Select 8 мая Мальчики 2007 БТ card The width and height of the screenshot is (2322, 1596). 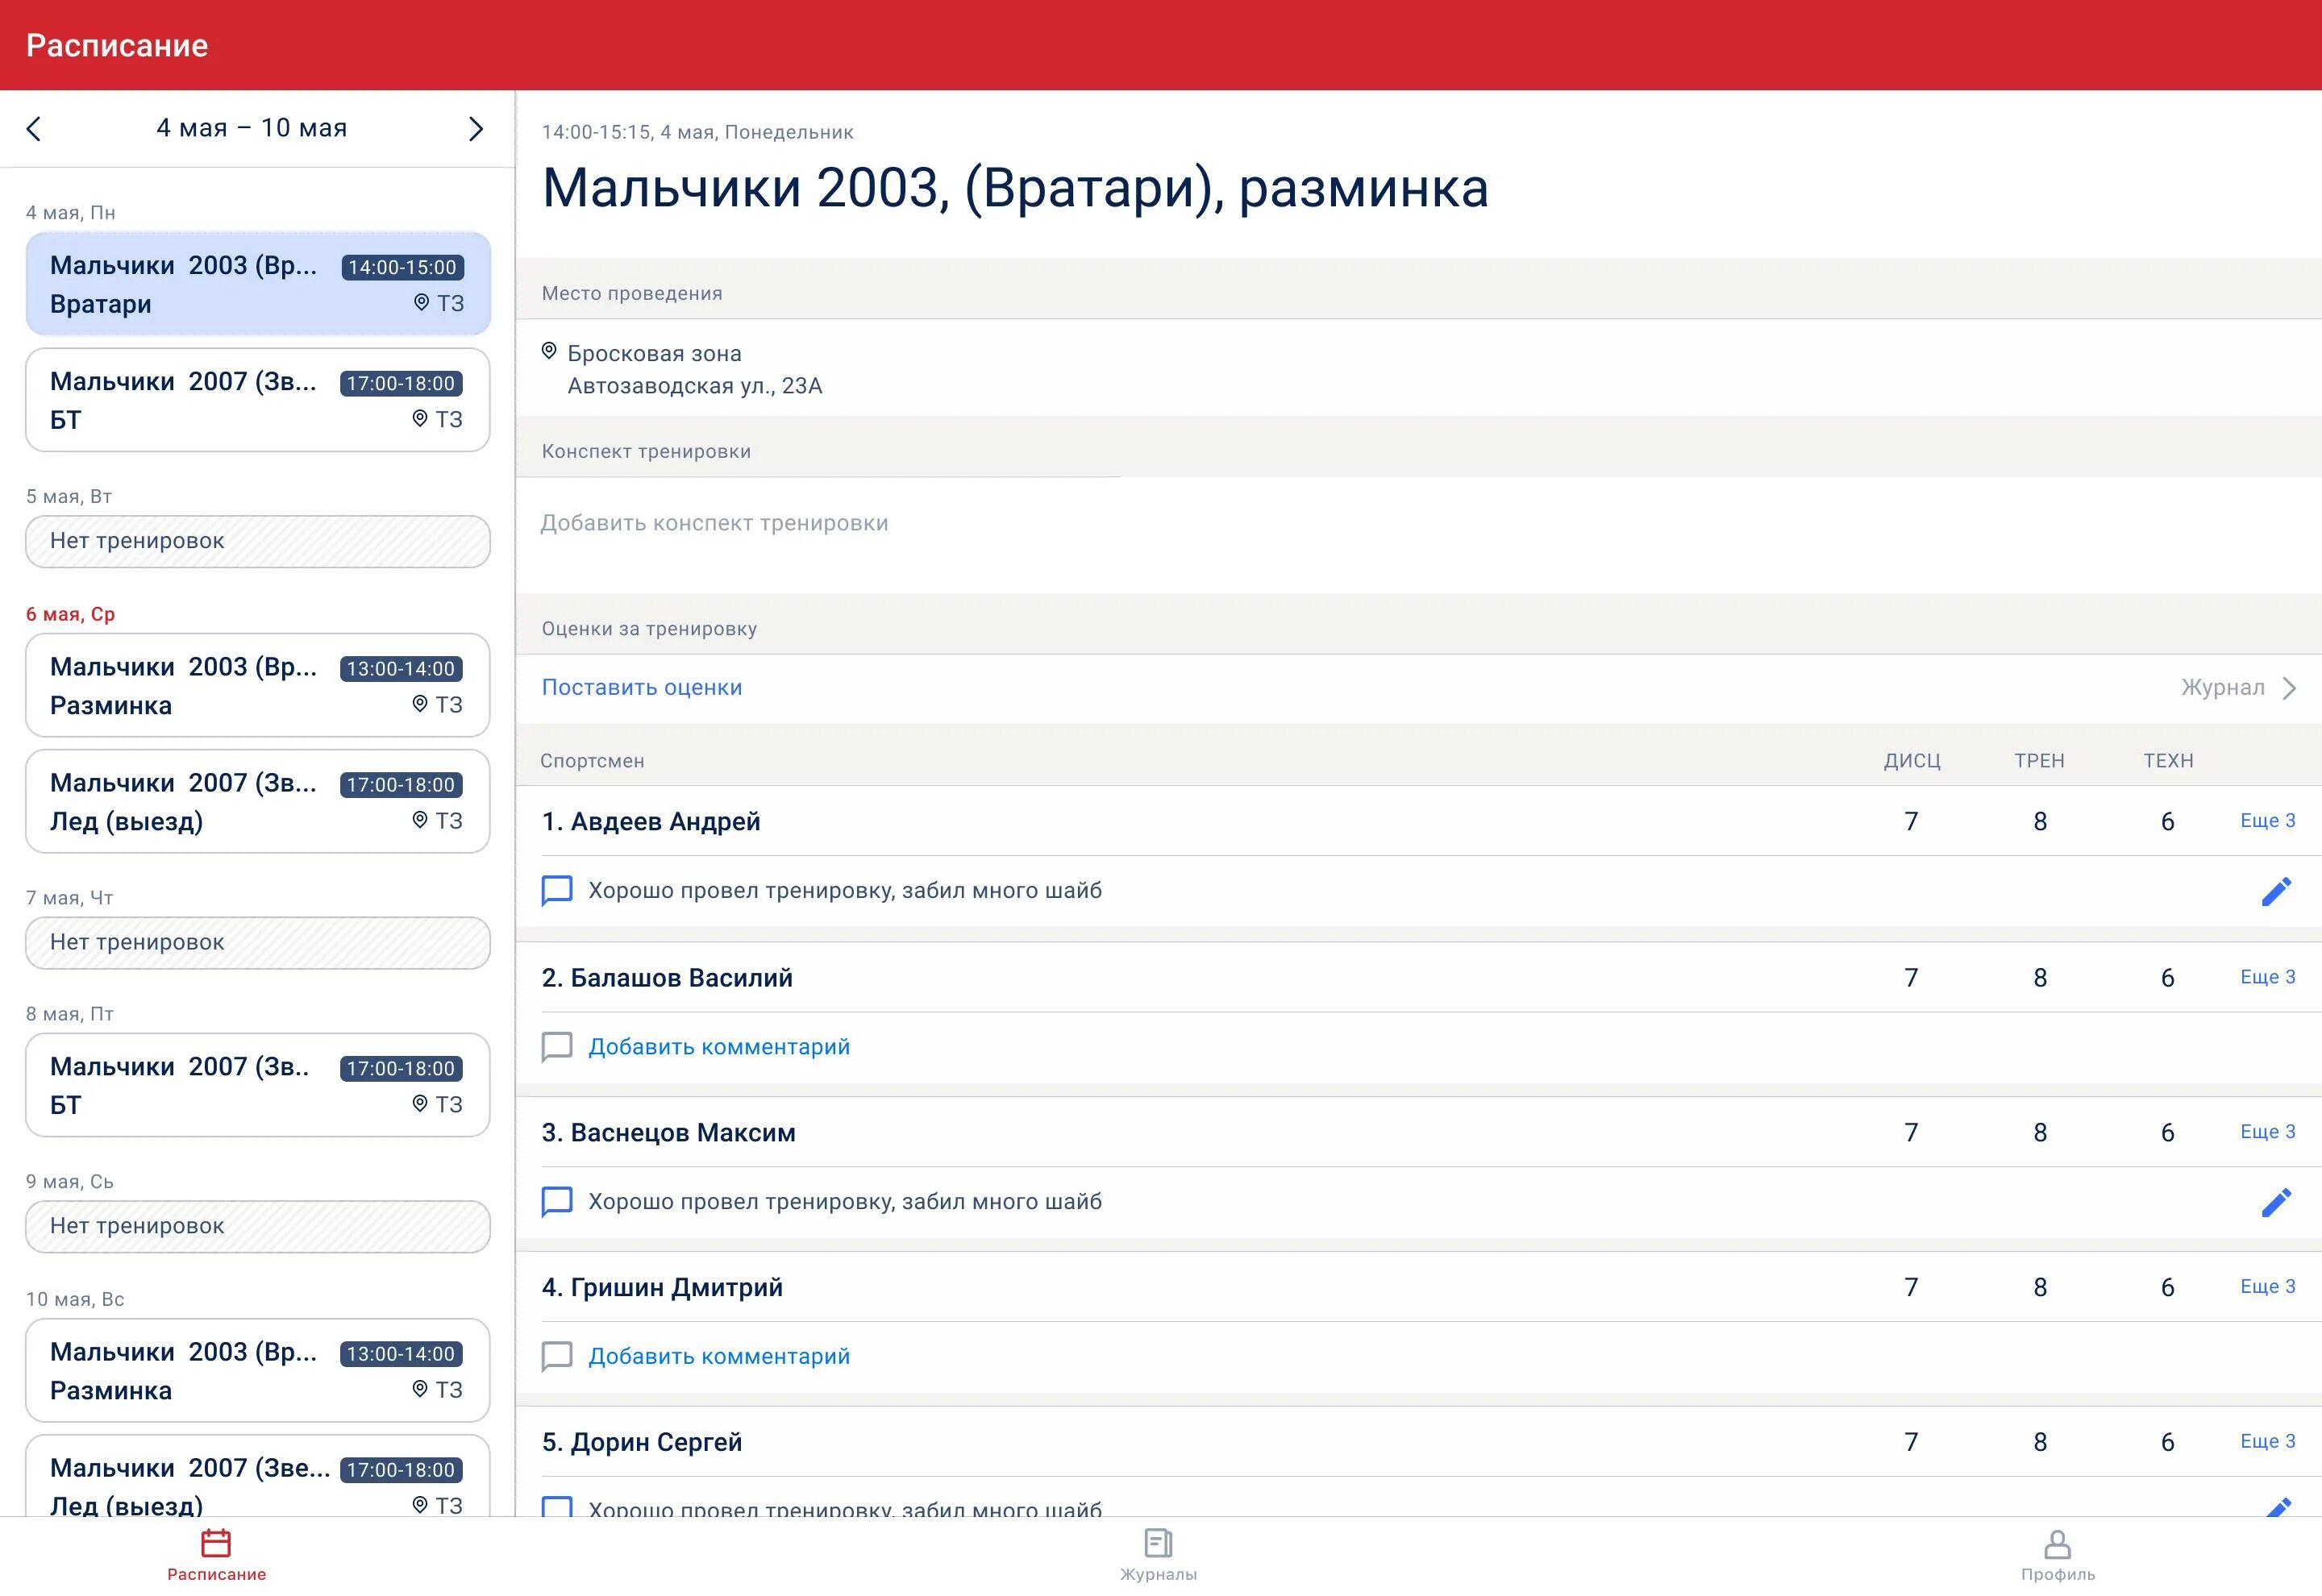(257, 1086)
